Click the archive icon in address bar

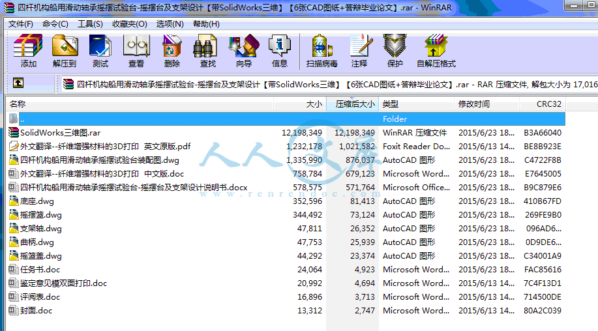click(68, 84)
